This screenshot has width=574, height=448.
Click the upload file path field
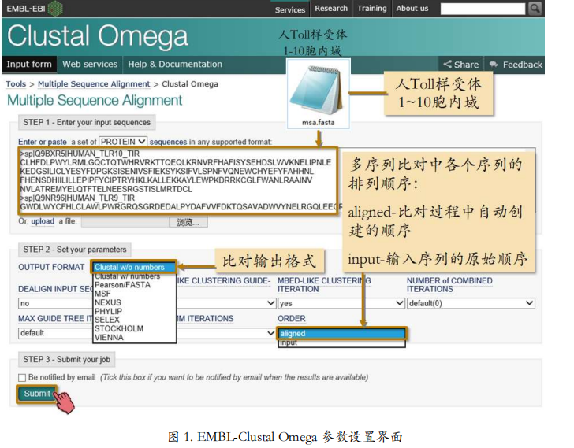pos(125,222)
